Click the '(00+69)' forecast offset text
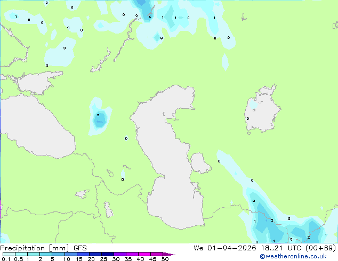This screenshot has width=338, height=261. 321,248
